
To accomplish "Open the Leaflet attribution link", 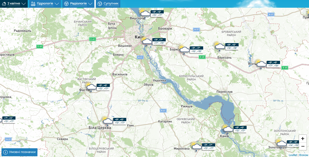I will [x=293, y=155].
